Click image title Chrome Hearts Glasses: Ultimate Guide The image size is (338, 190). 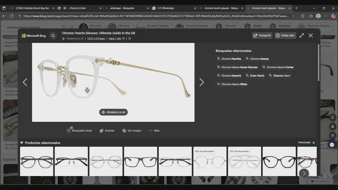(99, 33)
